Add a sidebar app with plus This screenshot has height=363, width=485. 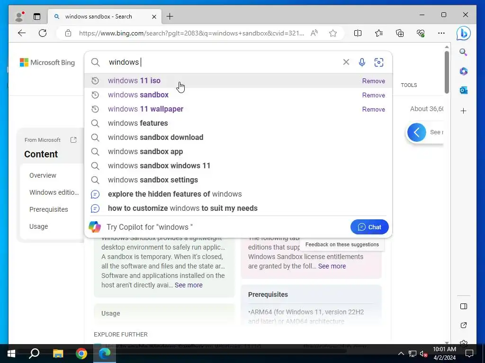click(463, 111)
